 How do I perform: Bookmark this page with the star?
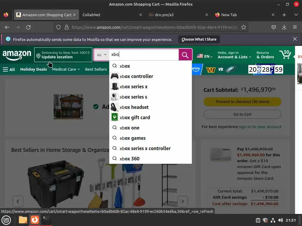coord(243,27)
